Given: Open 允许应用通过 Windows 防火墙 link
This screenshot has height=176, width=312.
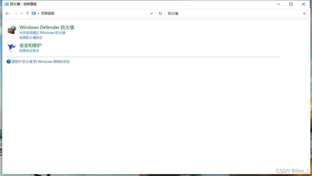Looking at the screenshot, I should click(42, 33).
